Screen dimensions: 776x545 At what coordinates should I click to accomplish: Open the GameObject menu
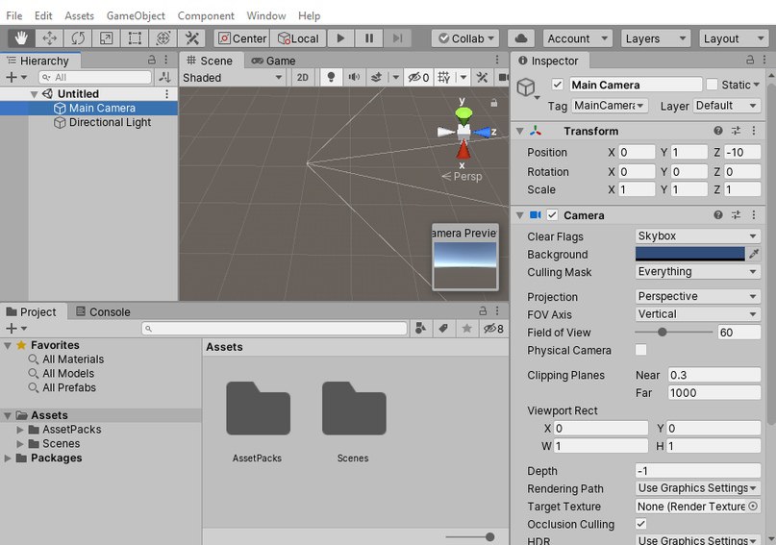136,15
